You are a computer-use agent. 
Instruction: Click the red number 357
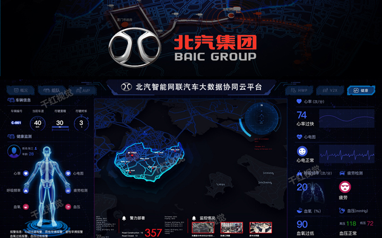coord(153,233)
